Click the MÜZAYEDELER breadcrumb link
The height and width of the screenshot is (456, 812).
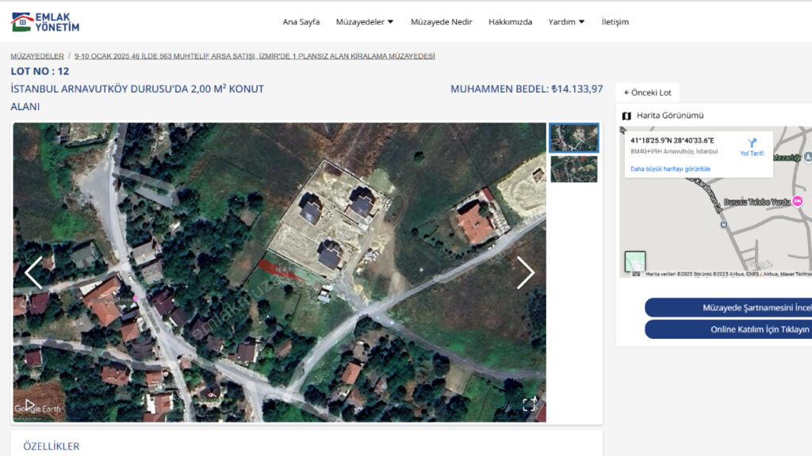[x=37, y=56]
